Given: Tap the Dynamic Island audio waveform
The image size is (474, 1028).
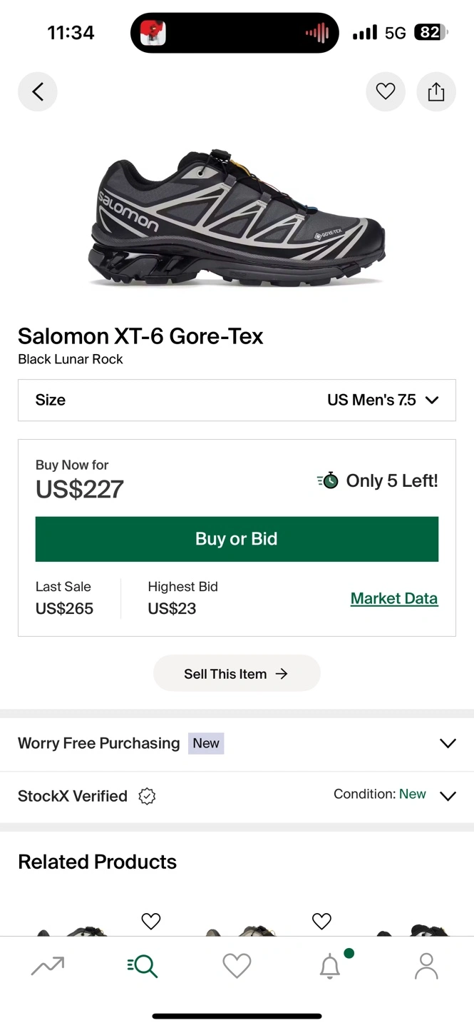Looking at the screenshot, I should coord(317,33).
